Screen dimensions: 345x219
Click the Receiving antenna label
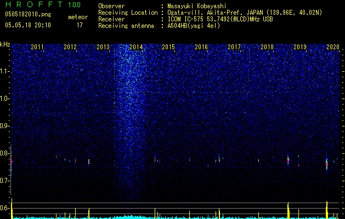coord(126,26)
